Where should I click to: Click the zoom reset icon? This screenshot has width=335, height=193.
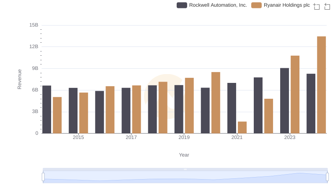(327, 6)
